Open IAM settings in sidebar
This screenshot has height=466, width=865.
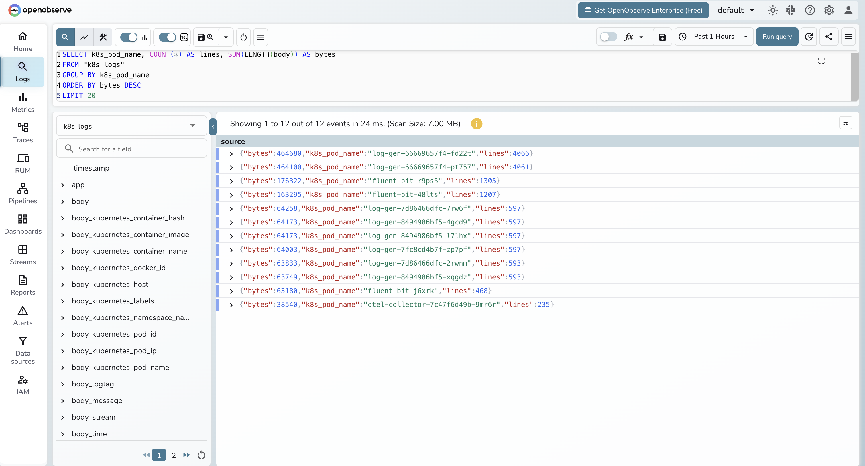point(23,385)
